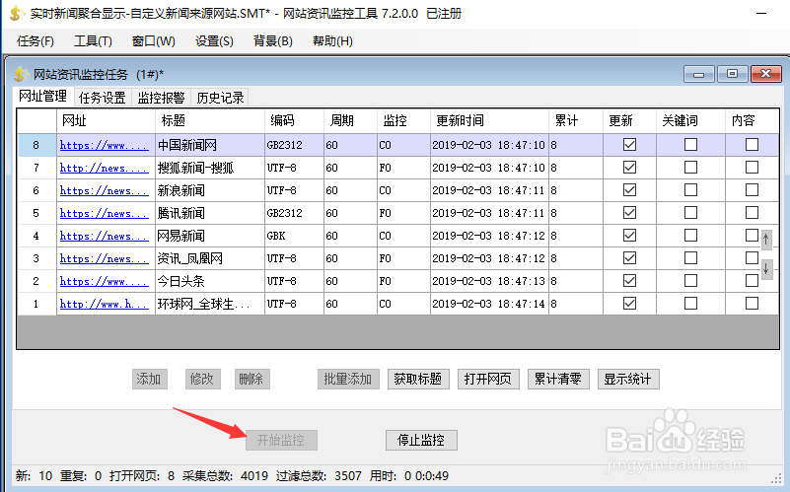The height and width of the screenshot is (492, 790).
Task: Click the 开始监控 button
Action: [281, 440]
